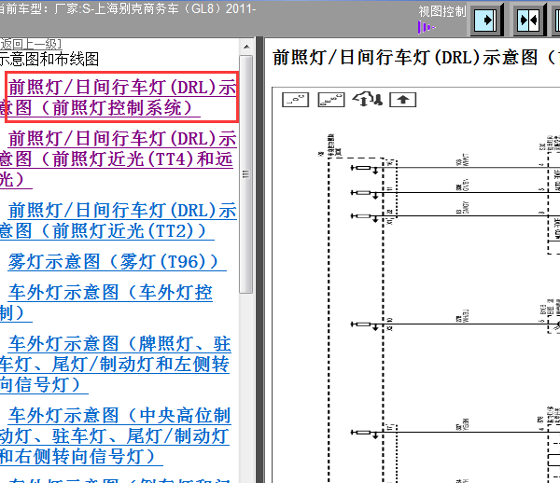Click the purple playback indicator under 视图控制
560x483 pixels.
pos(427,27)
